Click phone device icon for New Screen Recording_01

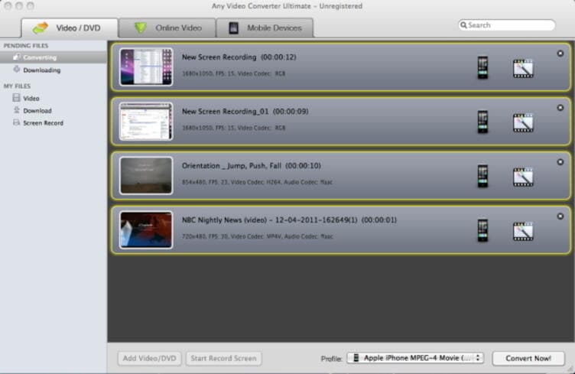point(482,122)
